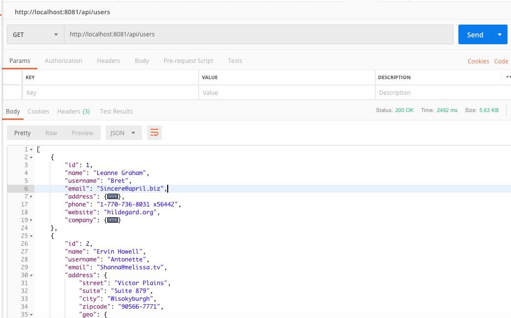
Task: Click the request URL field
Action: tap(258, 35)
